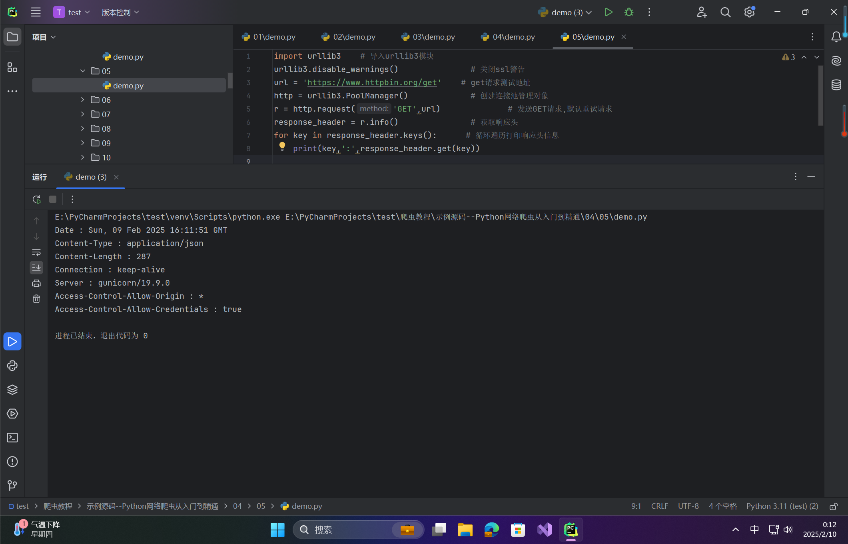Open the Git version control tool window

12,486
